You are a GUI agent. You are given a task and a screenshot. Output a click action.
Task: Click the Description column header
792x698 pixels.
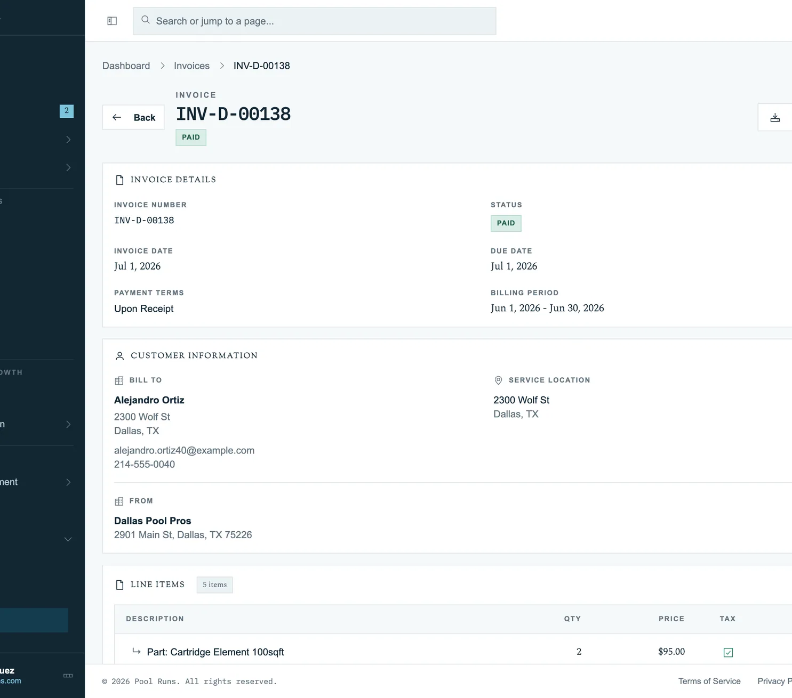[155, 619]
